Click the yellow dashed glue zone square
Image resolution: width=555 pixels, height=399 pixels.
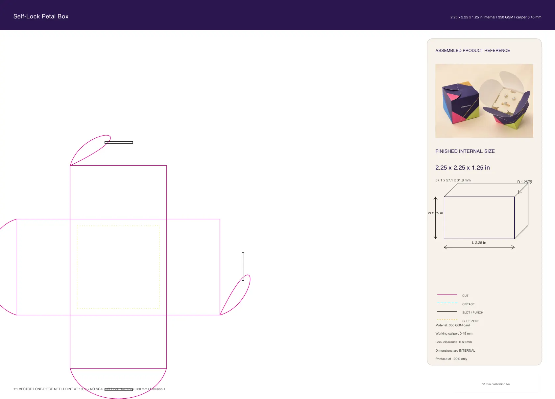[x=118, y=267]
